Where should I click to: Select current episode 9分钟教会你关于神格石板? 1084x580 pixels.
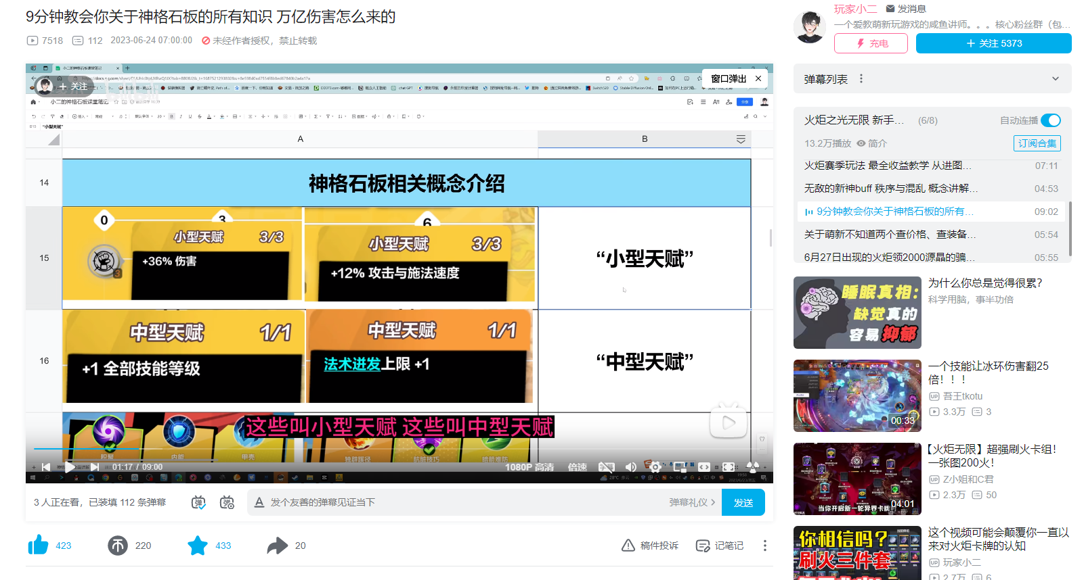931,212
